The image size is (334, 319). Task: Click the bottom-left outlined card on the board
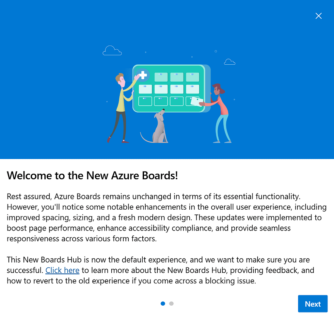145,101
